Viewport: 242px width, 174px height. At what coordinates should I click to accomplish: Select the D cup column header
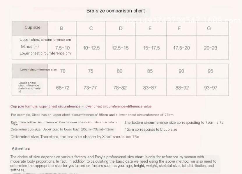(121, 28)
